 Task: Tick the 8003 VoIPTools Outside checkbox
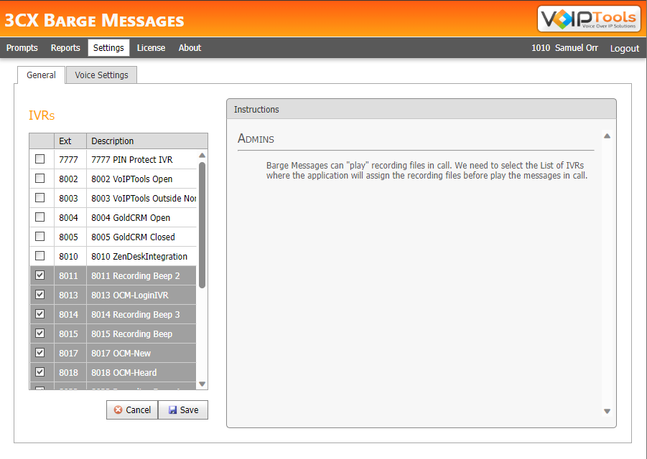point(40,197)
